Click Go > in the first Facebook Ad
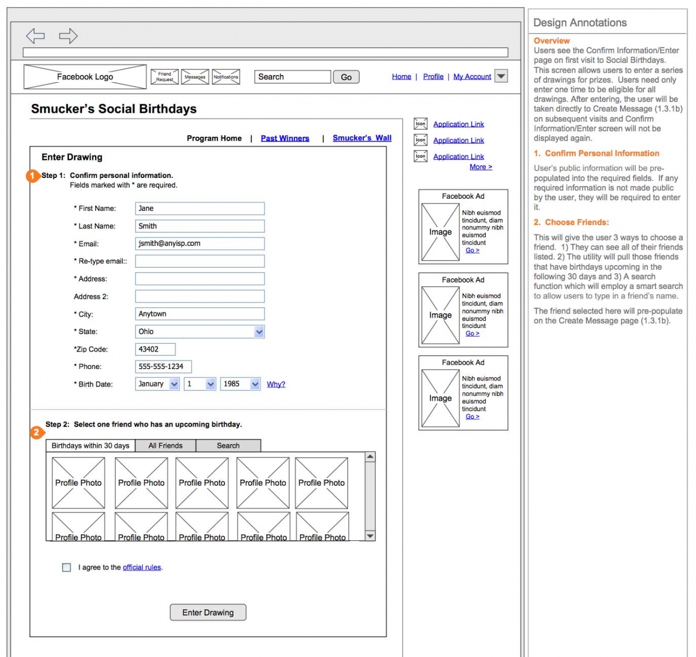696x657 pixels. (472, 250)
